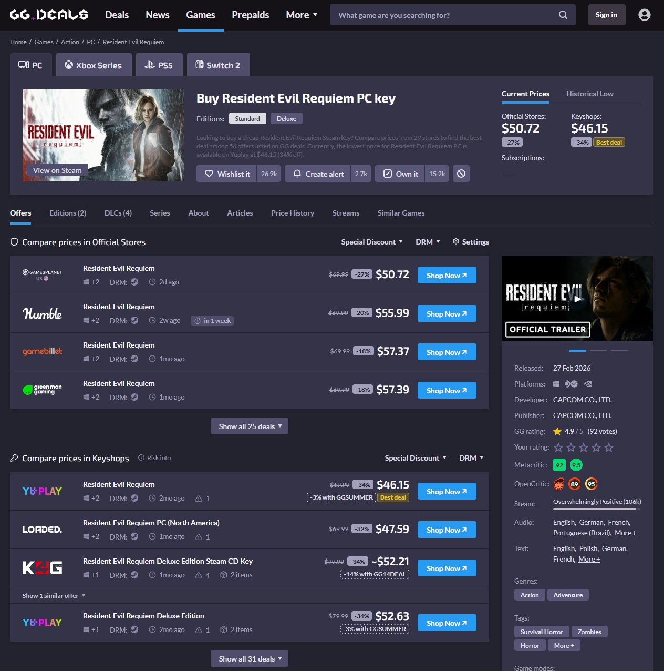This screenshot has height=671, width=664.
Task: Click the block/ignore game icon button
Action: (x=461, y=174)
